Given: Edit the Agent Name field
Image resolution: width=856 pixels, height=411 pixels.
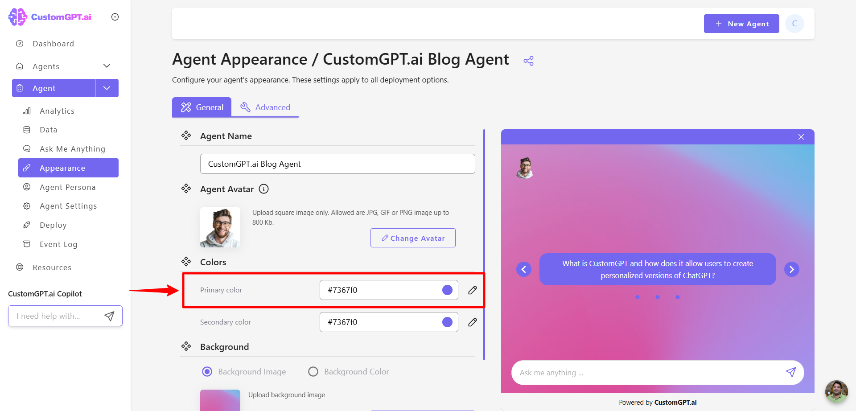Looking at the screenshot, I should 337,164.
